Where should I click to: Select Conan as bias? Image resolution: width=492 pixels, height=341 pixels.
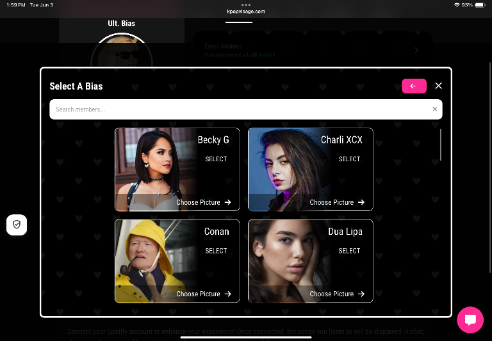click(x=216, y=251)
